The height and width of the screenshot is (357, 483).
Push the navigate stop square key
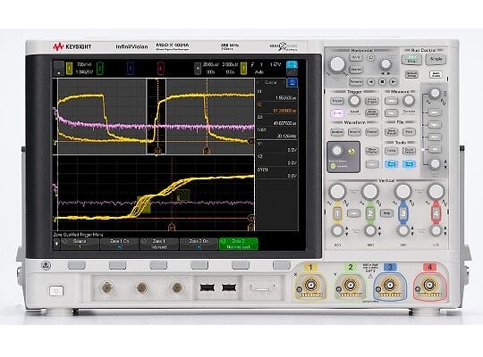pyautogui.click(x=382, y=82)
